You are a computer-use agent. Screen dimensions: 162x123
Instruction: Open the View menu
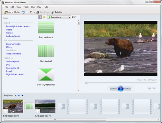coord(18,7)
